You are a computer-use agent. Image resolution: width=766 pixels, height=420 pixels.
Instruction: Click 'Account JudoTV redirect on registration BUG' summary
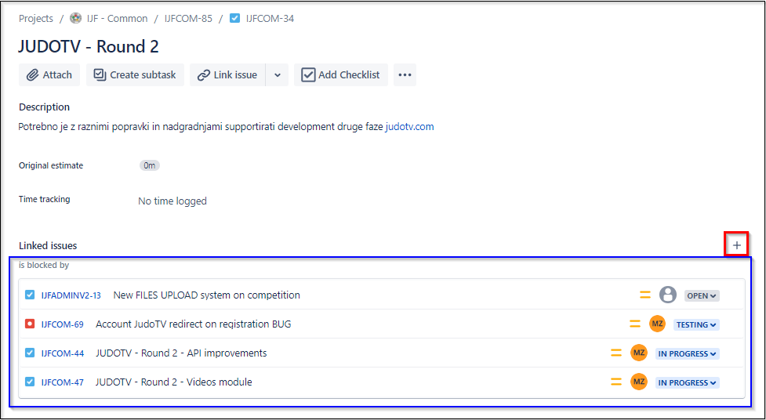point(194,324)
